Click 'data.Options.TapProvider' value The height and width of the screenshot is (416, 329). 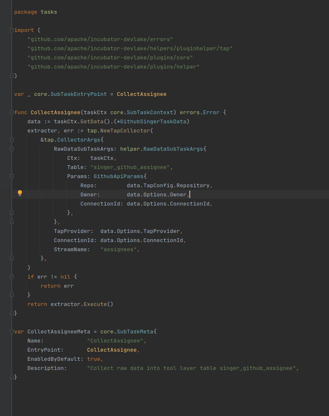click(x=140, y=231)
